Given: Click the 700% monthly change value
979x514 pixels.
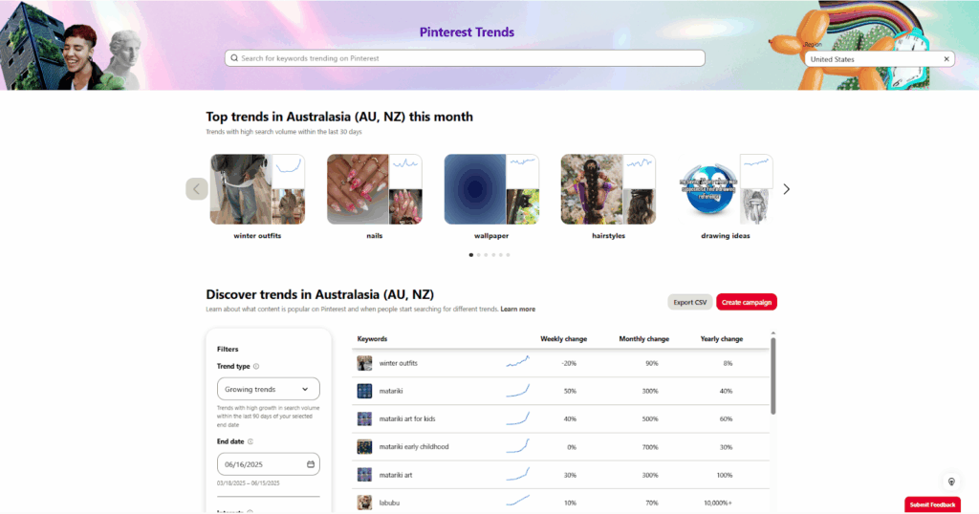Looking at the screenshot, I should tap(650, 447).
